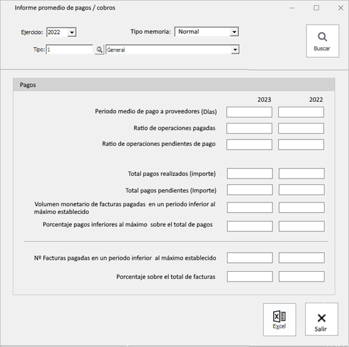Click 2023 Total pagos realizados field
349x347 pixels.
(250, 173)
